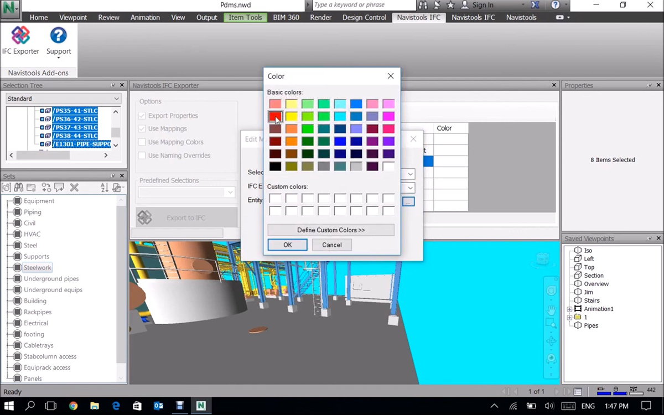Screen dimensions: 664x415
Task: Switch to the Home ribbon tab
Action: coord(39,17)
